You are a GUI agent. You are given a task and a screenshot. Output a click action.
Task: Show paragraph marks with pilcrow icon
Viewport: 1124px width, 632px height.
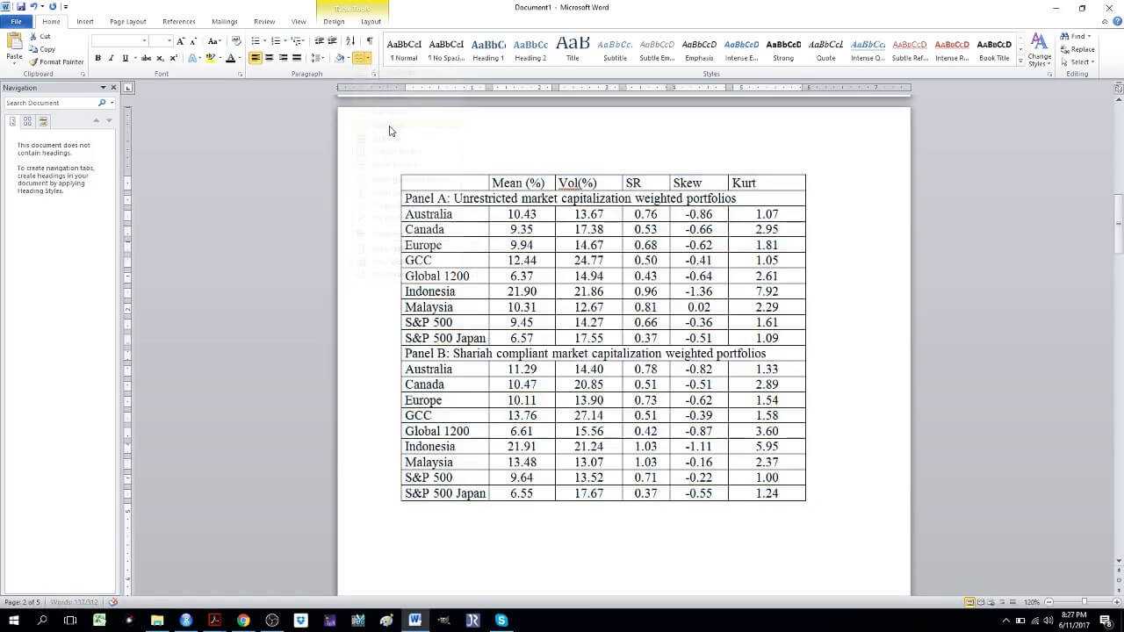tap(370, 41)
